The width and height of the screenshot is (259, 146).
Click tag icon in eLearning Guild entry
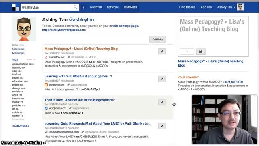(83, 132)
